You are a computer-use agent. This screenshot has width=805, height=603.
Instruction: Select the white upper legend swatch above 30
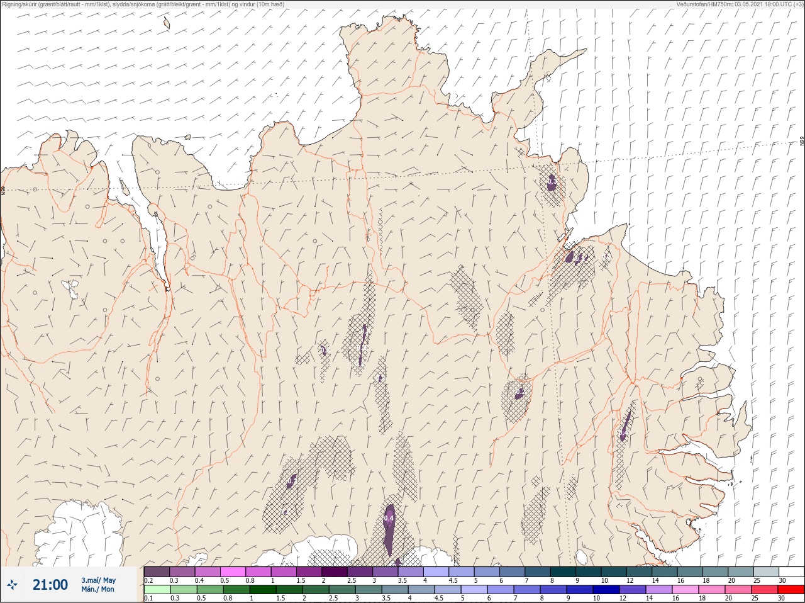pyautogui.click(x=791, y=572)
